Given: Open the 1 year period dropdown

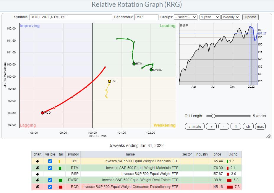Looking at the screenshot, I should [x=210, y=17].
